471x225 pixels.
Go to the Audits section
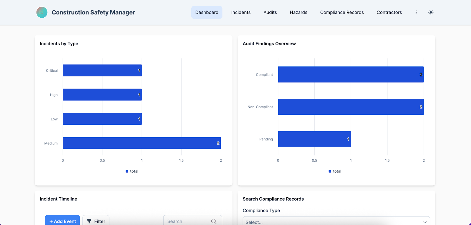click(270, 12)
